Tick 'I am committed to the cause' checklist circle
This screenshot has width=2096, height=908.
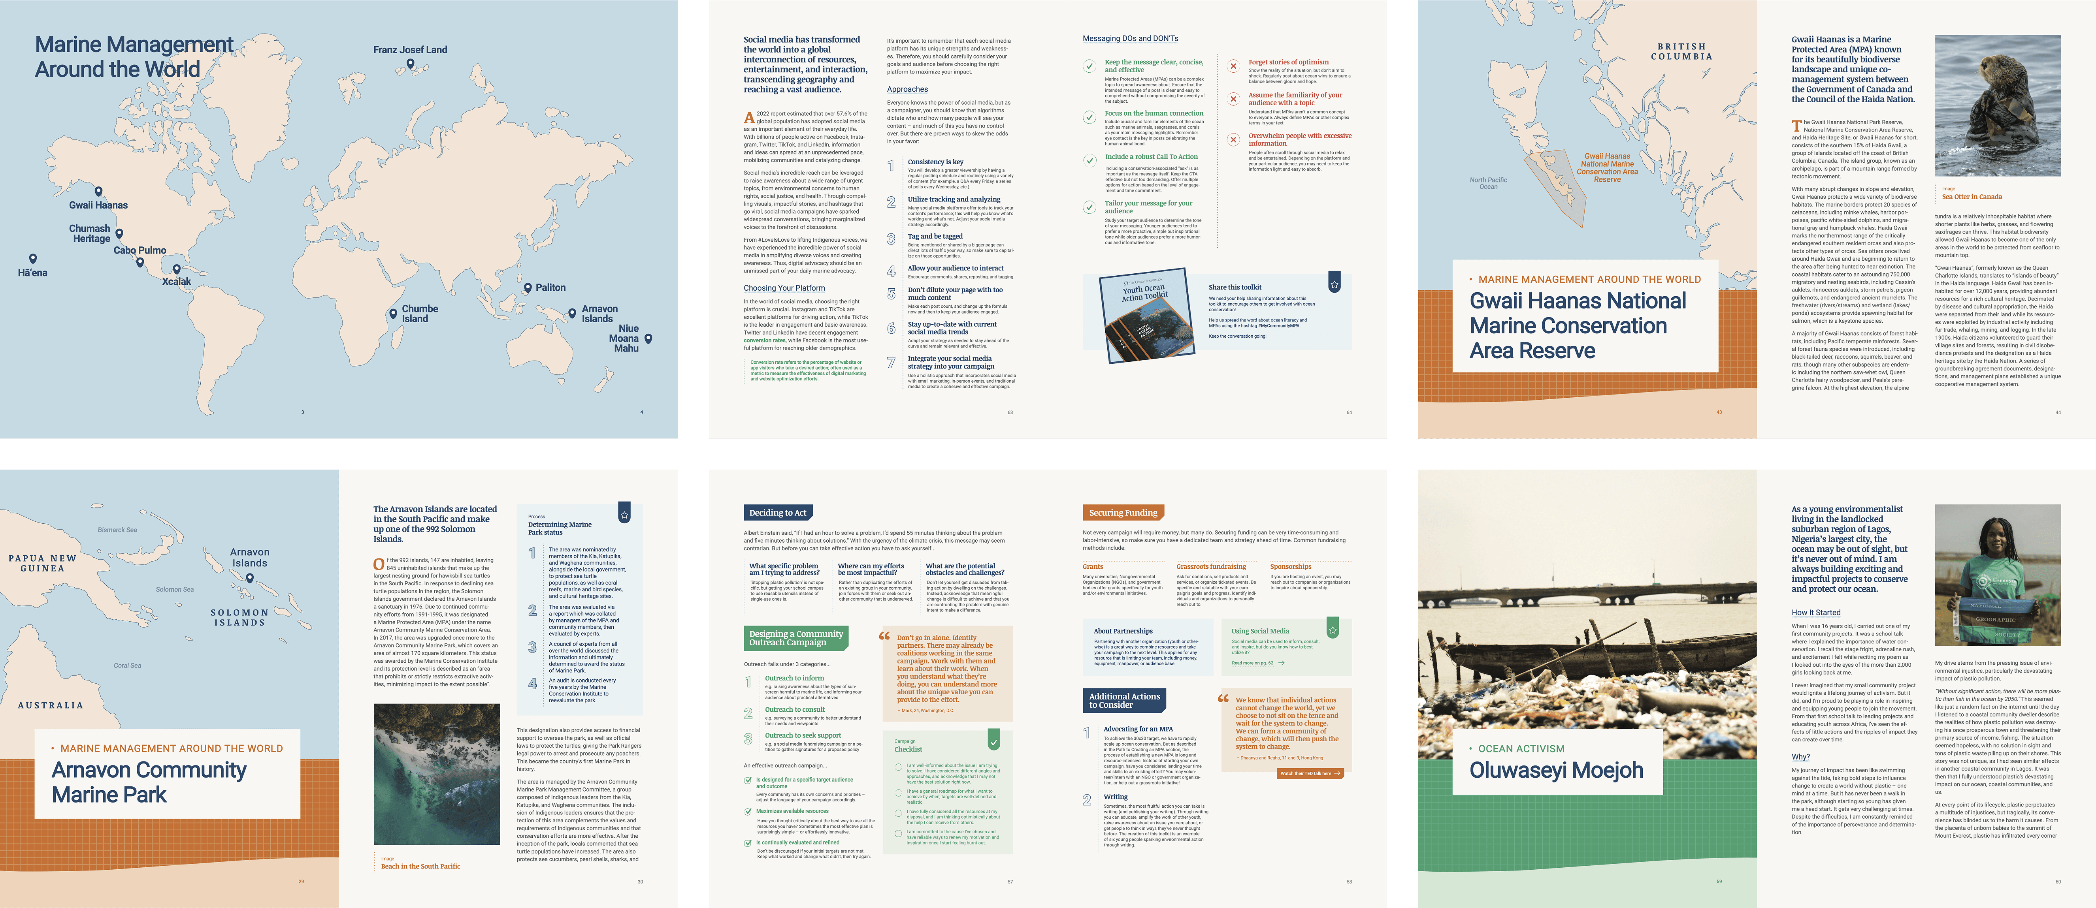click(898, 833)
